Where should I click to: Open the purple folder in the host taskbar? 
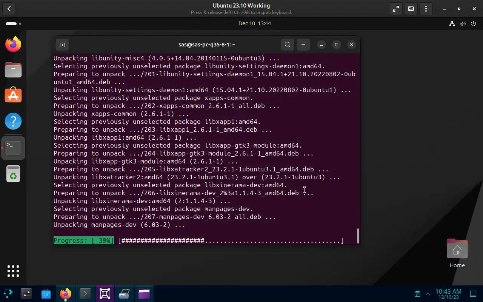[x=144, y=293]
